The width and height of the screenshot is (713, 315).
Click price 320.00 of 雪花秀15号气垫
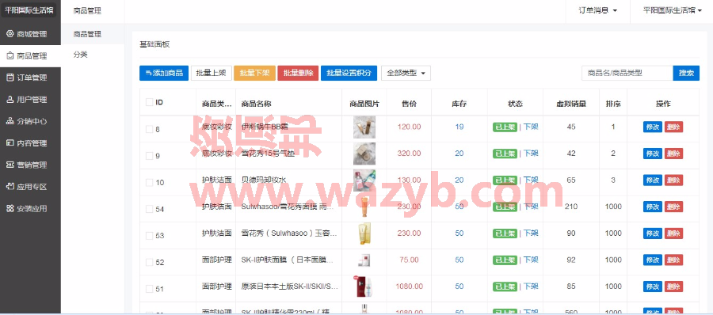click(x=409, y=154)
